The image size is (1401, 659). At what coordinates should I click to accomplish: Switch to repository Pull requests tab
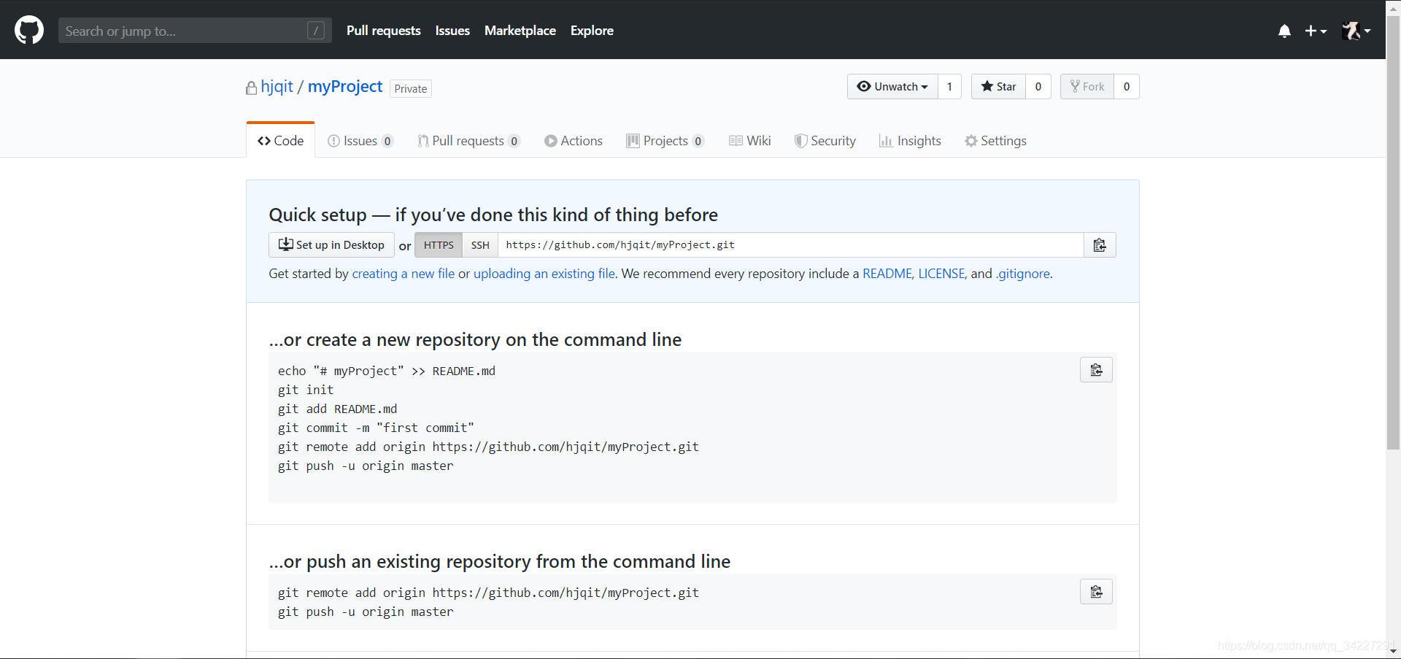click(468, 141)
